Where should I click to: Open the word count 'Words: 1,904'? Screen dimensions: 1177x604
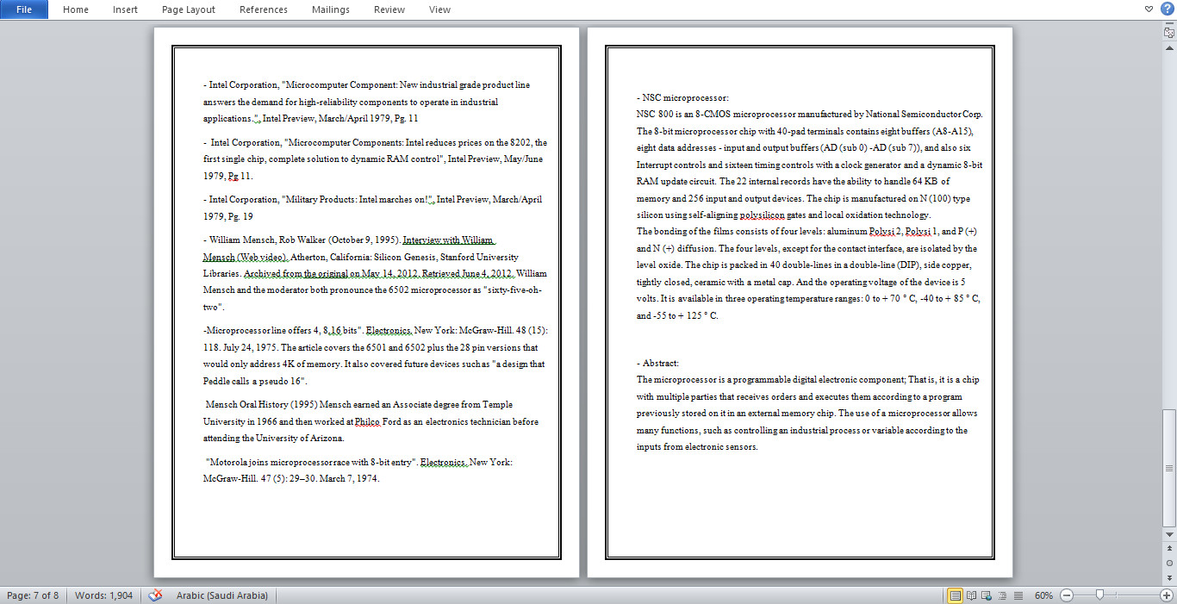pyautogui.click(x=104, y=595)
